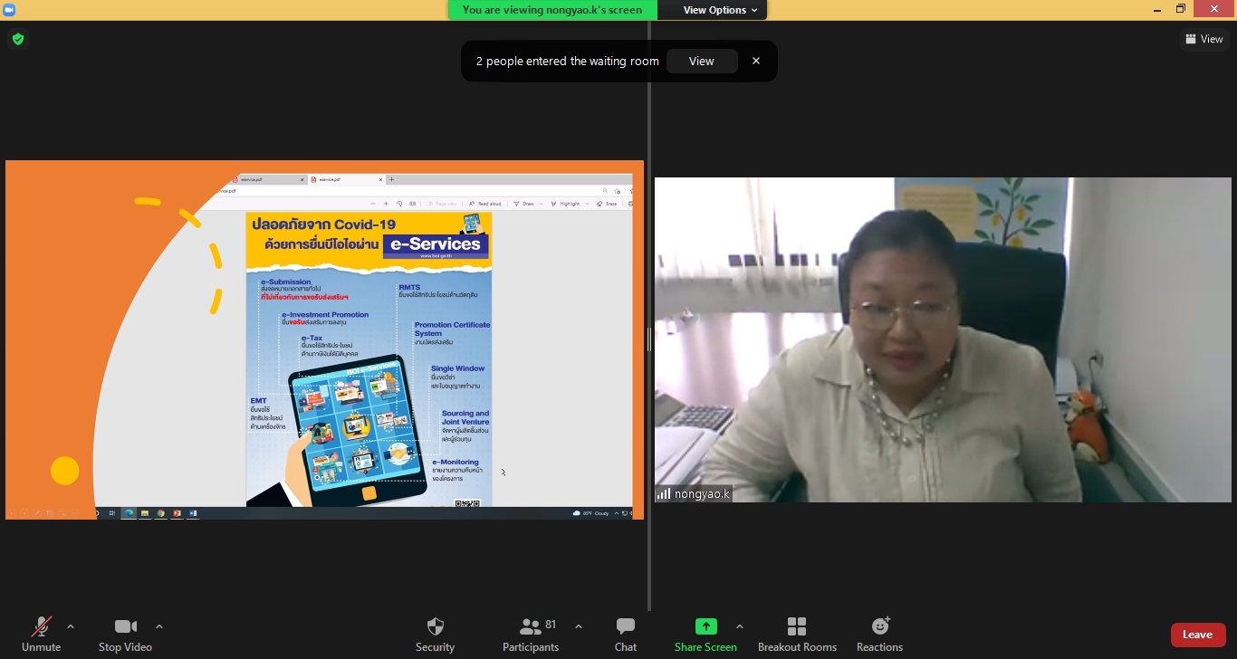Click the PDF rotate button

tap(399, 204)
